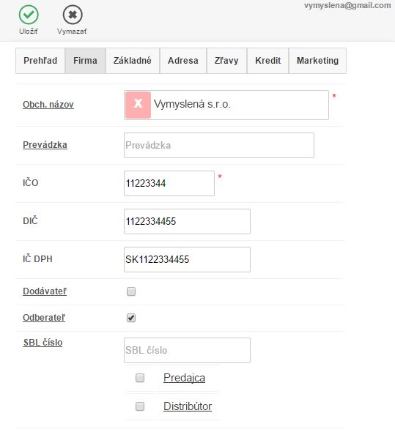Switch to the Prehľad tab

point(40,61)
